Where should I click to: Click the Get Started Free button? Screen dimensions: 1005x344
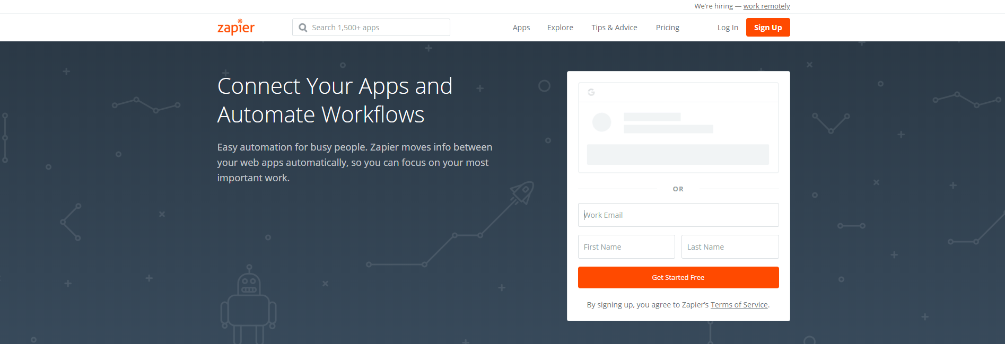tap(678, 278)
